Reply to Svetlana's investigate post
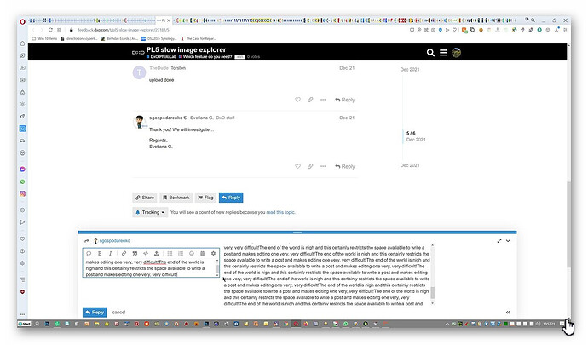This screenshot has width=588, height=345. point(345,166)
